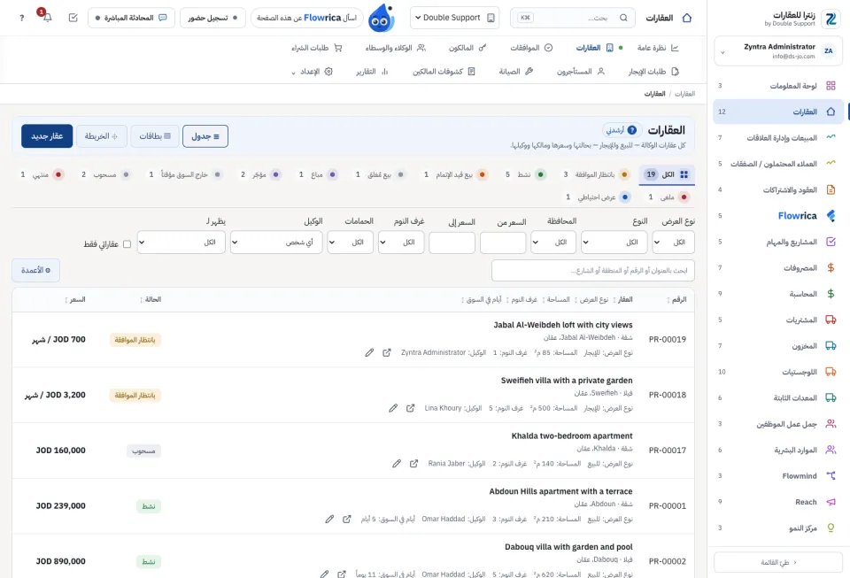850x578 pixels.
Task: Sort by السعر price column header
Action: (75, 299)
